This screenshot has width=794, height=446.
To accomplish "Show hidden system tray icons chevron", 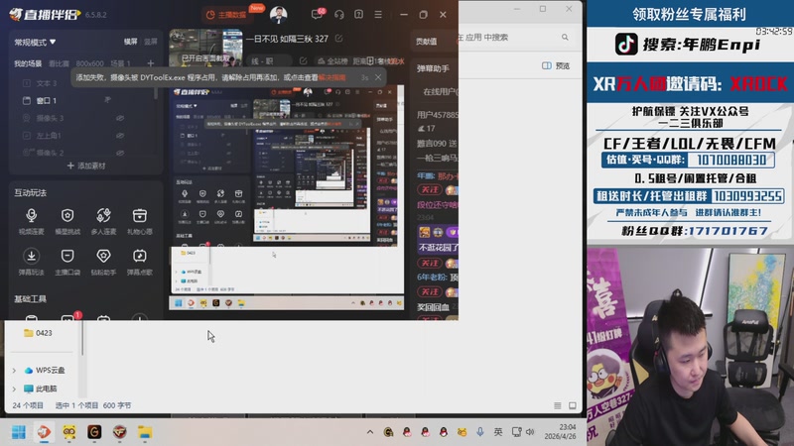I will (370, 432).
